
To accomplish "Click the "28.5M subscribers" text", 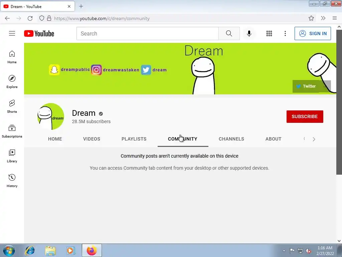I will click(x=91, y=121).
